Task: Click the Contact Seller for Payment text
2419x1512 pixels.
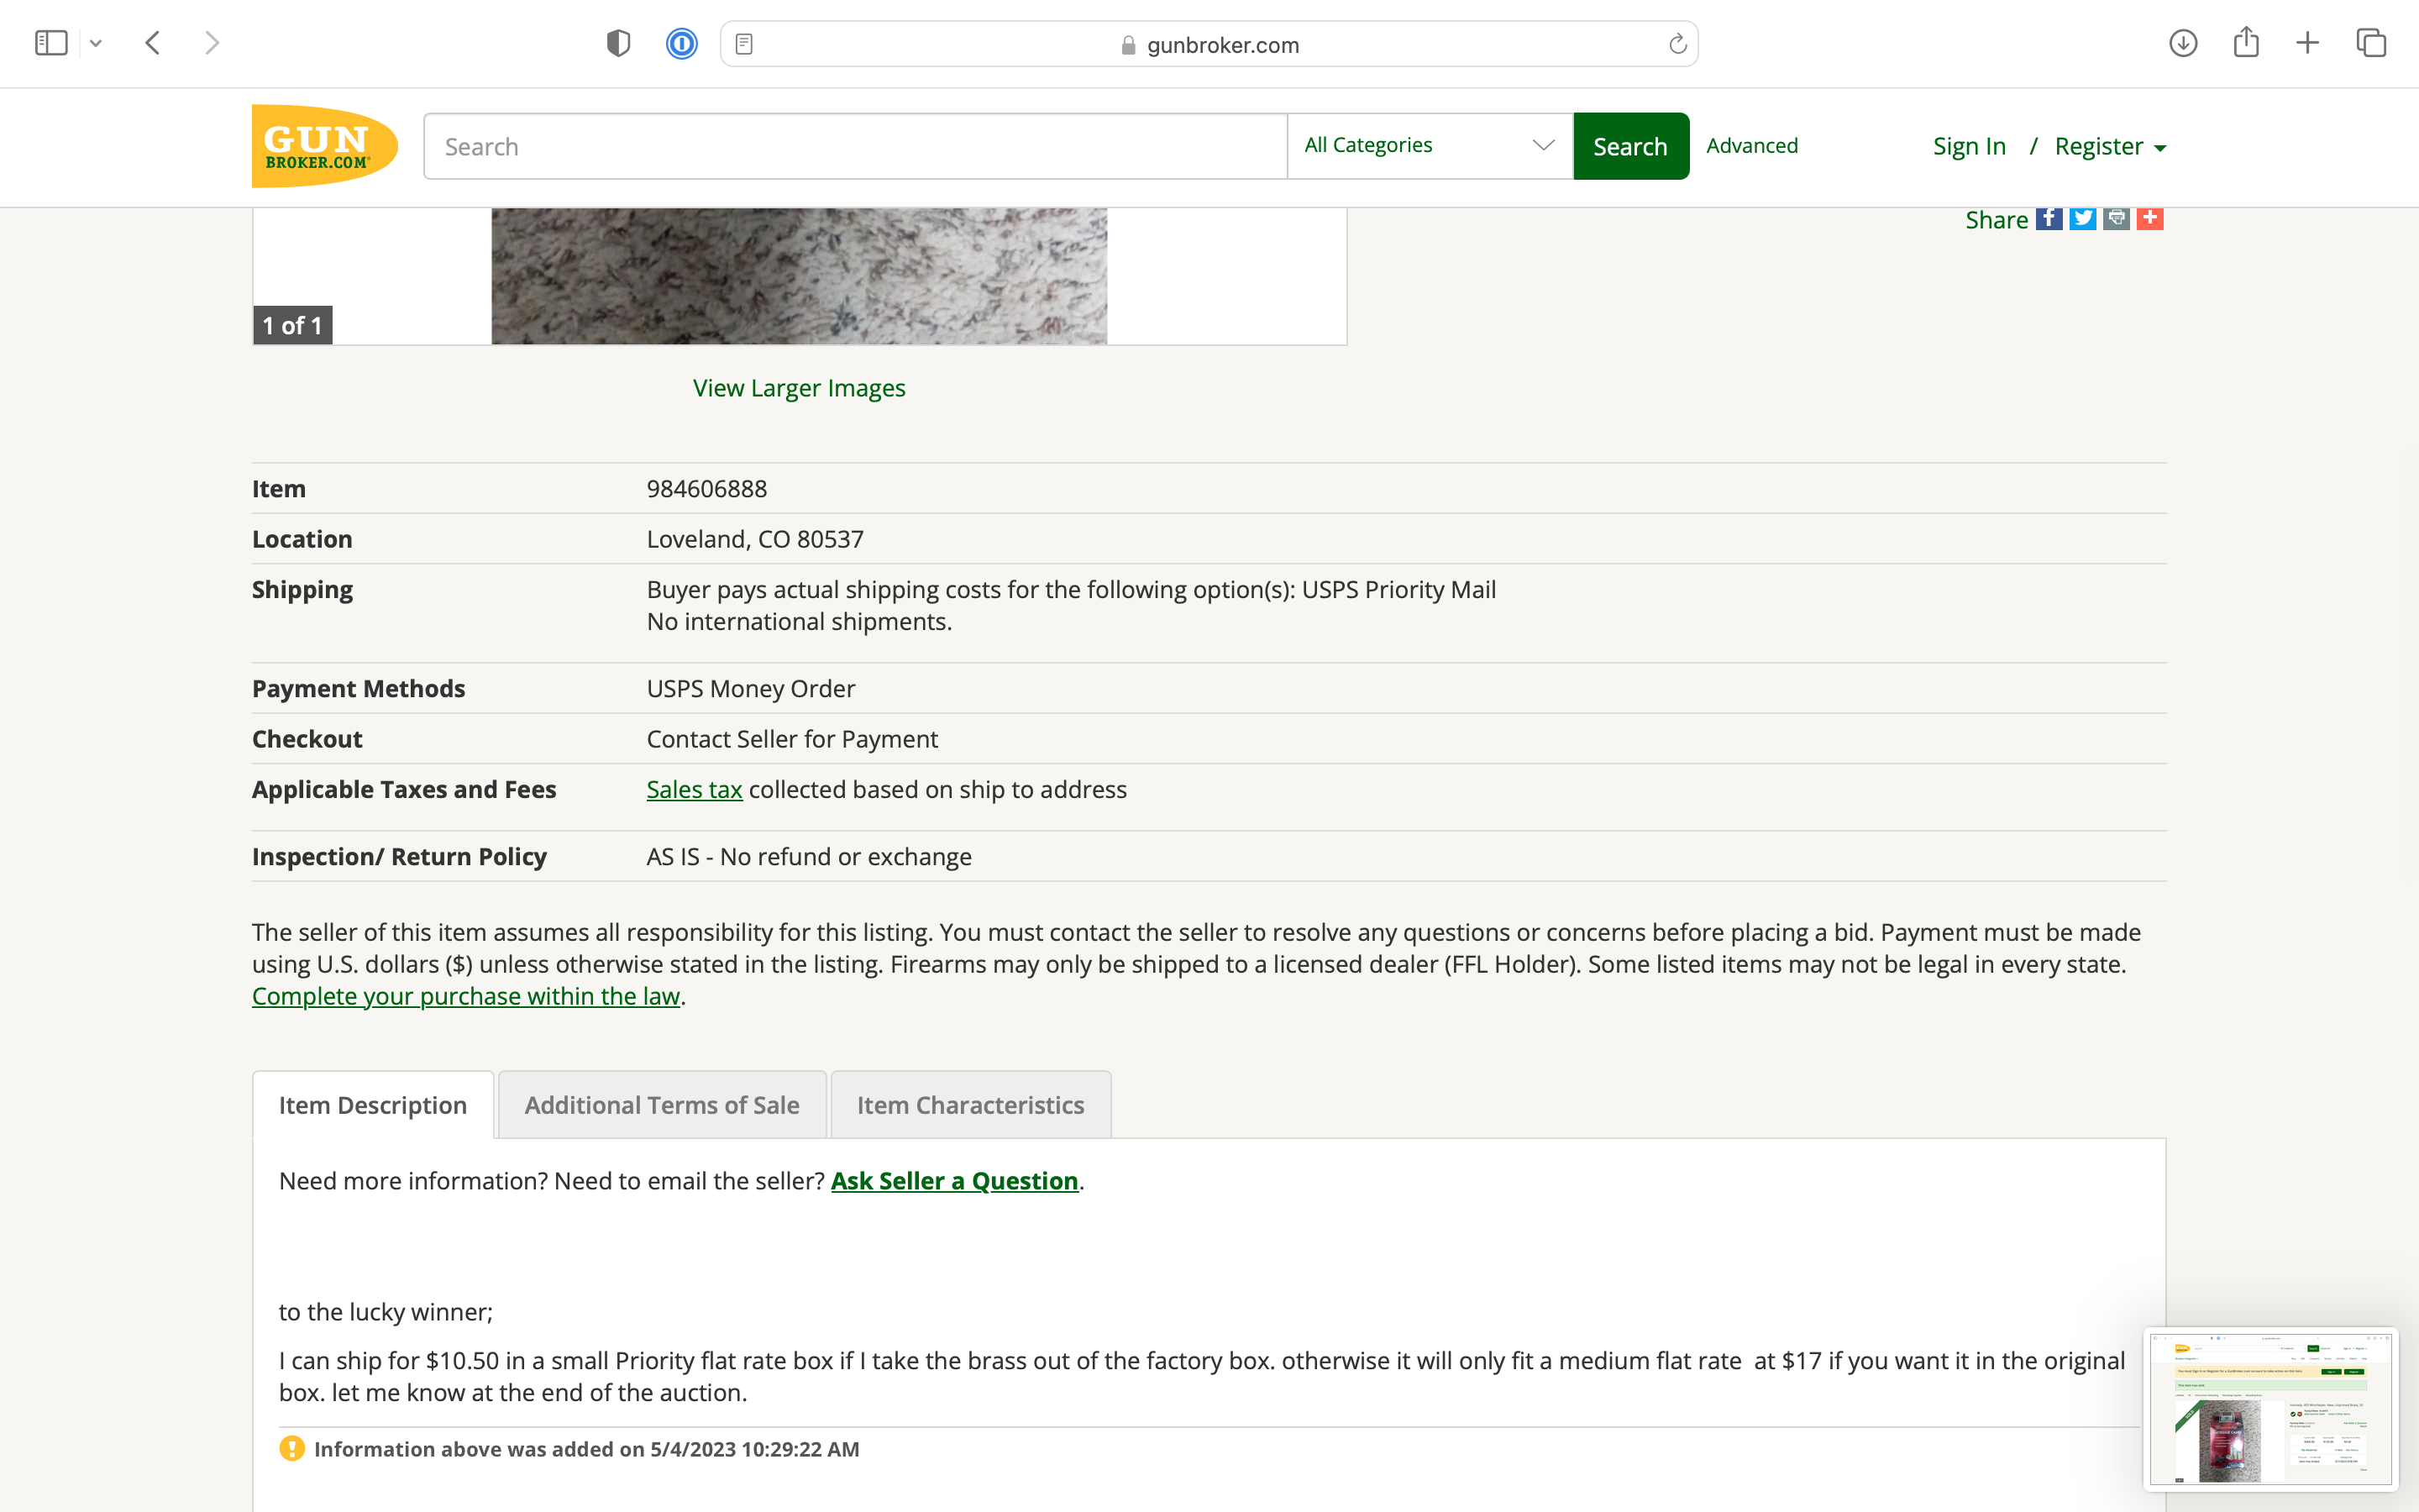Action: [792, 739]
